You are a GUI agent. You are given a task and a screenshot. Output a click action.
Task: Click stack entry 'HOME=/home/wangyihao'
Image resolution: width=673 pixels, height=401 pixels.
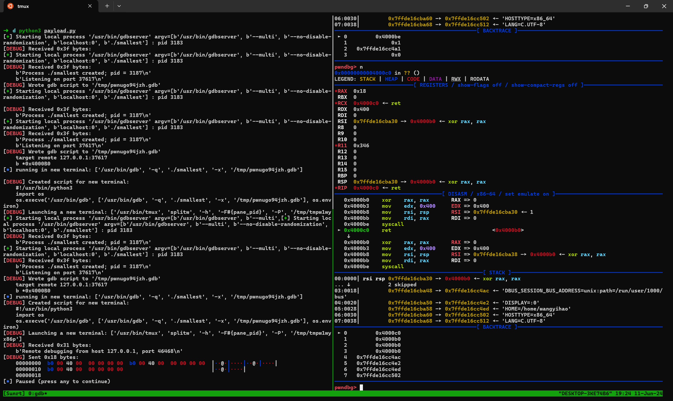coord(536,309)
